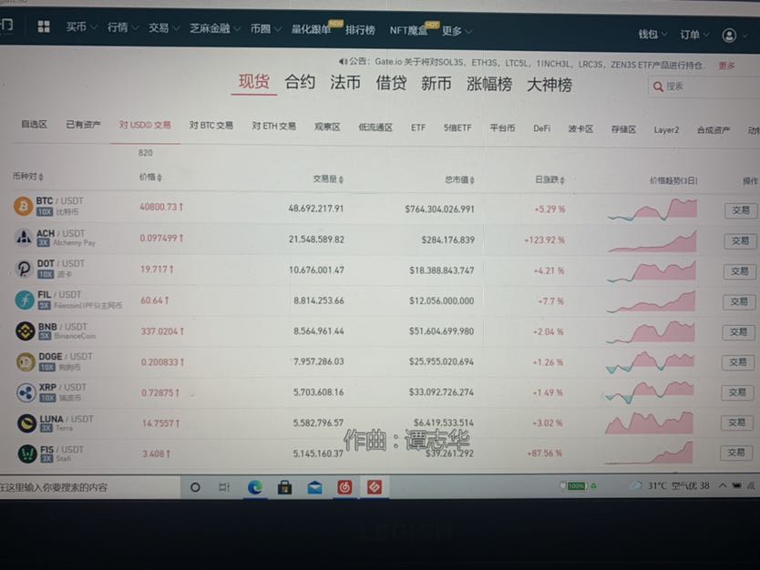
Task: Sort by 日涨跌 column header
Action: click(x=549, y=179)
